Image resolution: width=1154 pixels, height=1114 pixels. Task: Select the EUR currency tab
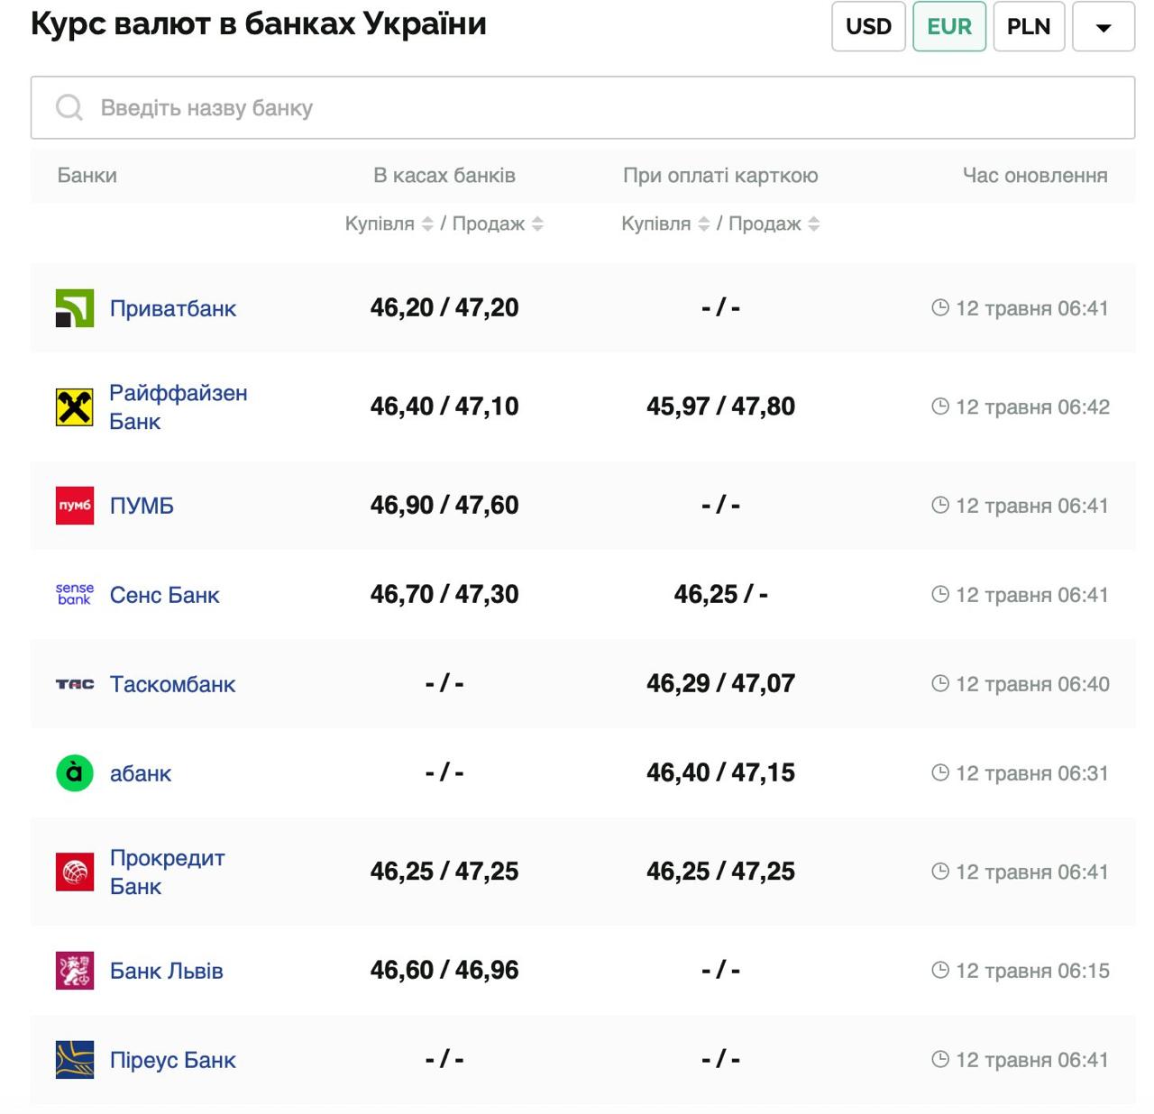pyautogui.click(x=949, y=27)
